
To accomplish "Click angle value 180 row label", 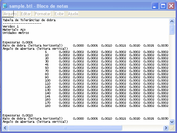I will click(48, 106).
